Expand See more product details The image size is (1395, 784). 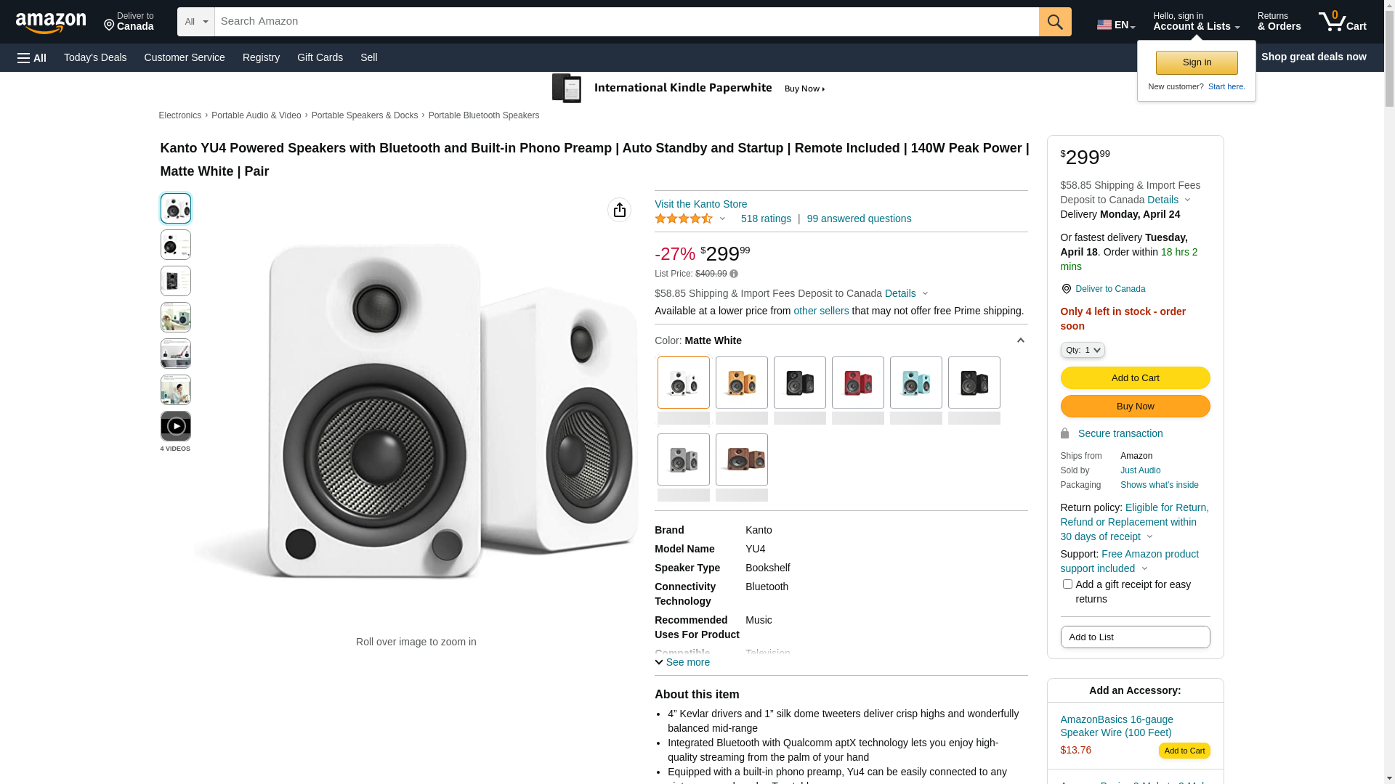682,662
